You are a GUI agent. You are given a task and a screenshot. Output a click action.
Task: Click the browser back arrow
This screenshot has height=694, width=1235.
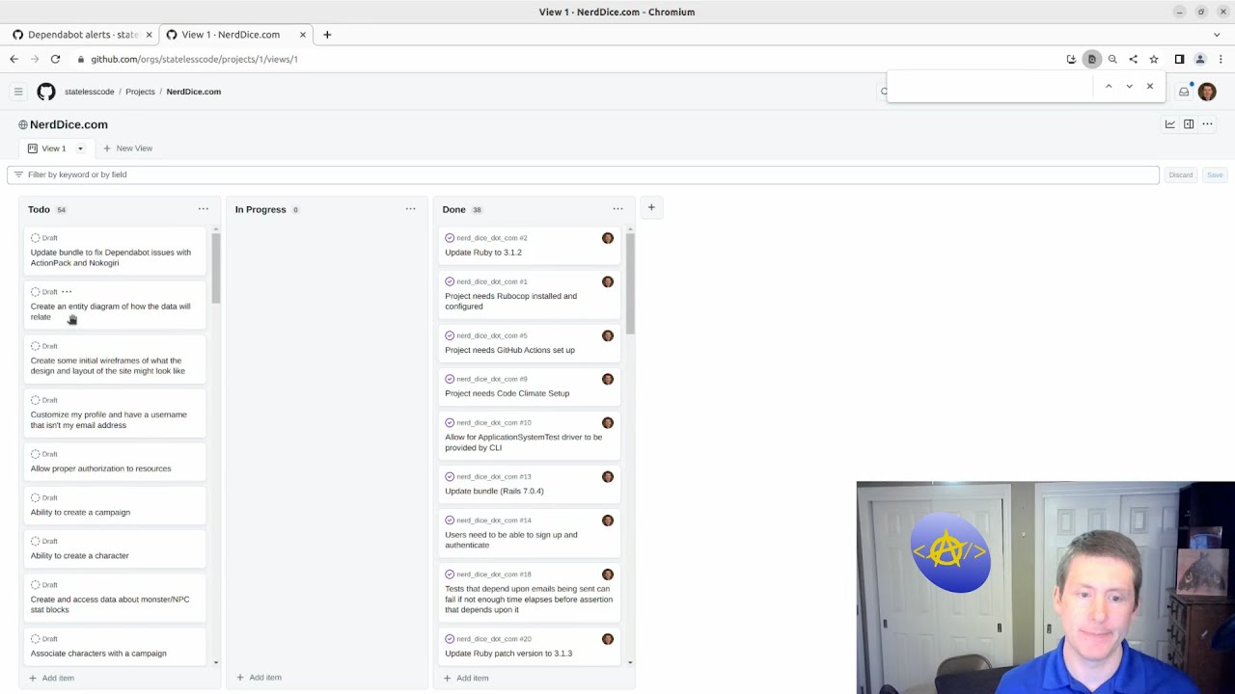coord(14,59)
